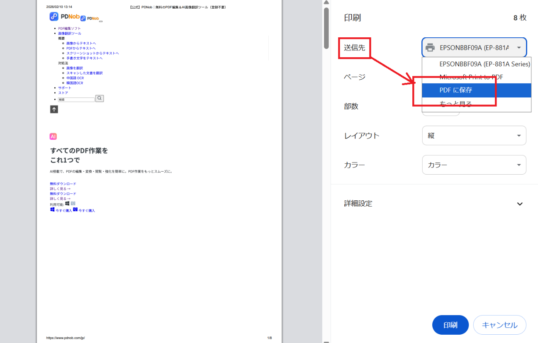Click the pink AI badge icon
This screenshot has height=343, width=538.
(x=53, y=136)
